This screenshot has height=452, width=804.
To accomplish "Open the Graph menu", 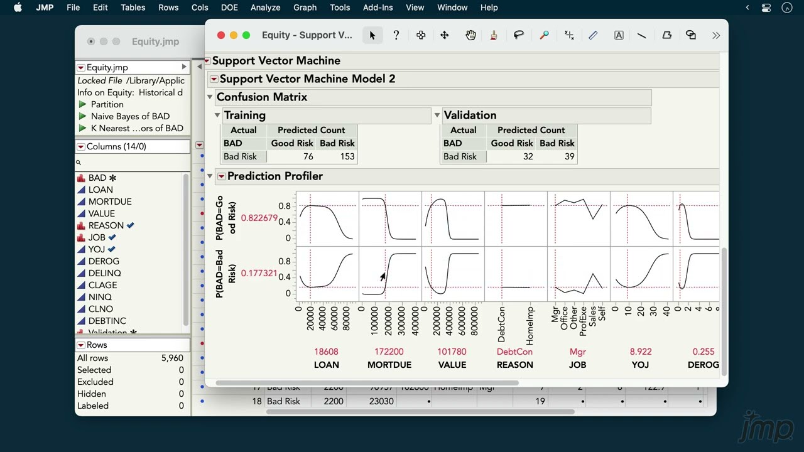I will [x=305, y=8].
